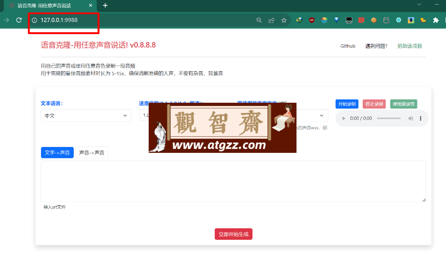Click the 文本语言 label
446x256 pixels.
[52, 104]
